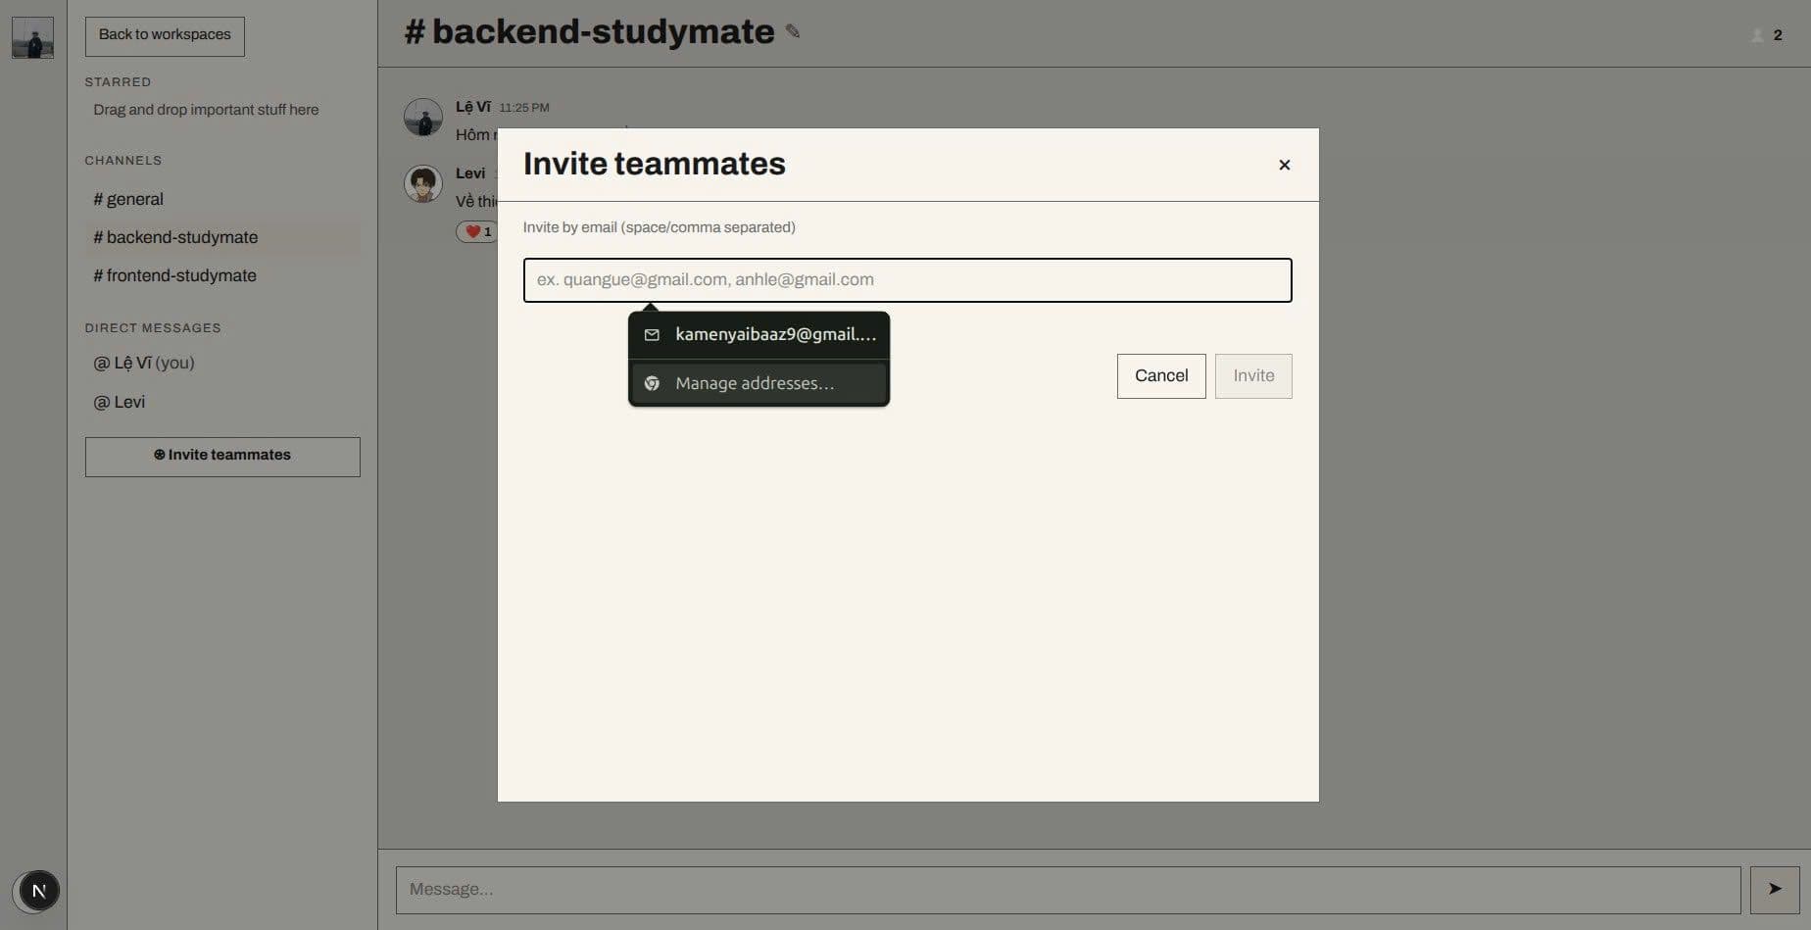
Task: Click the user avatar at top-left
Action: click(32, 38)
